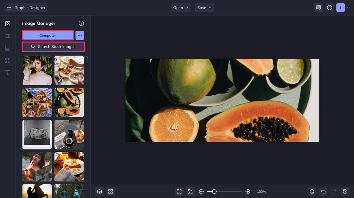The image size is (354, 198).
Task: Select the horse silhouette sunset thumbnail
Action: [x=37, y=191]
